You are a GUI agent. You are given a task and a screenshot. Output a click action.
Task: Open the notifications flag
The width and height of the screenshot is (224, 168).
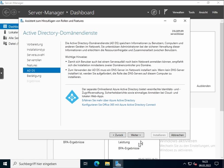165,12
